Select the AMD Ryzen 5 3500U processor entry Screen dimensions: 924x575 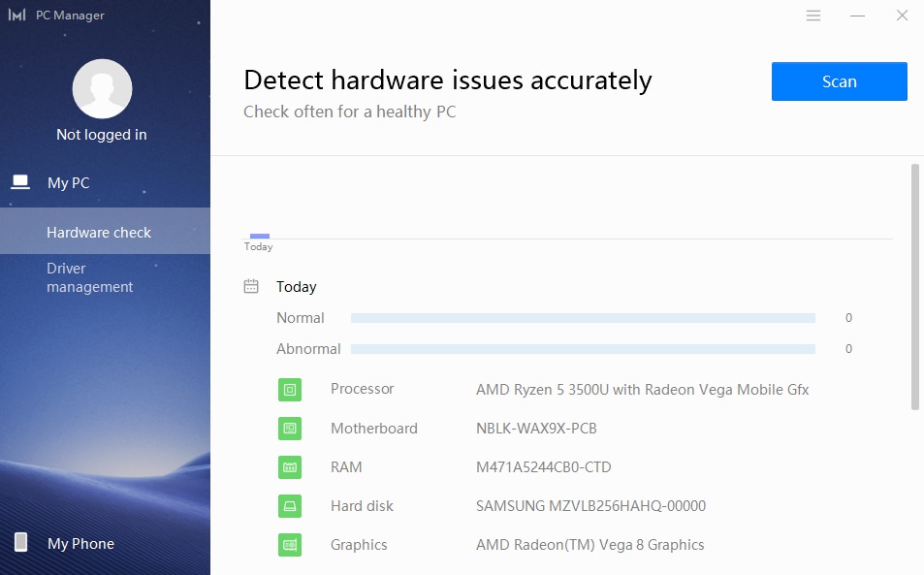[642, 390]
